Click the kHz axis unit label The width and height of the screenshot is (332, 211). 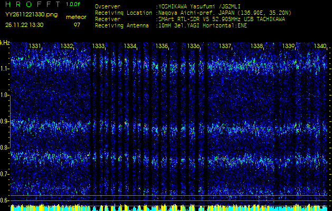(5, 43)
